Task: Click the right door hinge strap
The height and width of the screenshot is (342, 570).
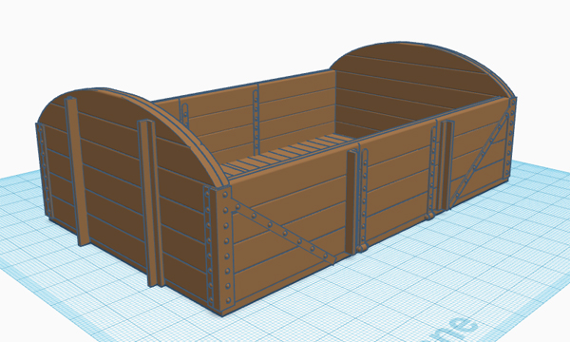Action: coord(433,171)
